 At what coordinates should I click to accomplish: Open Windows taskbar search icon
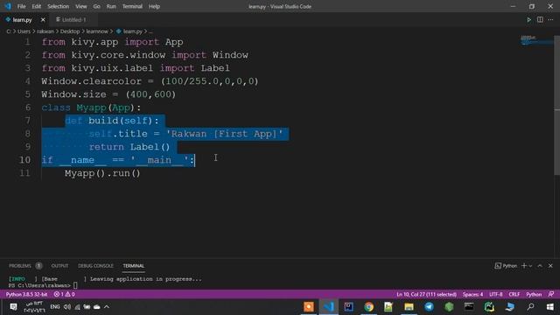coord(531,307)
